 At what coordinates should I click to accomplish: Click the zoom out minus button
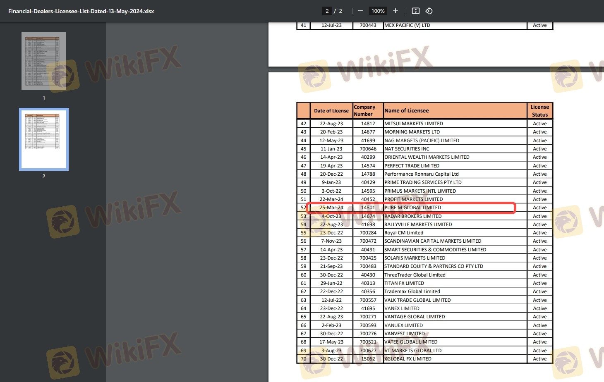click(x=360, y=11)
